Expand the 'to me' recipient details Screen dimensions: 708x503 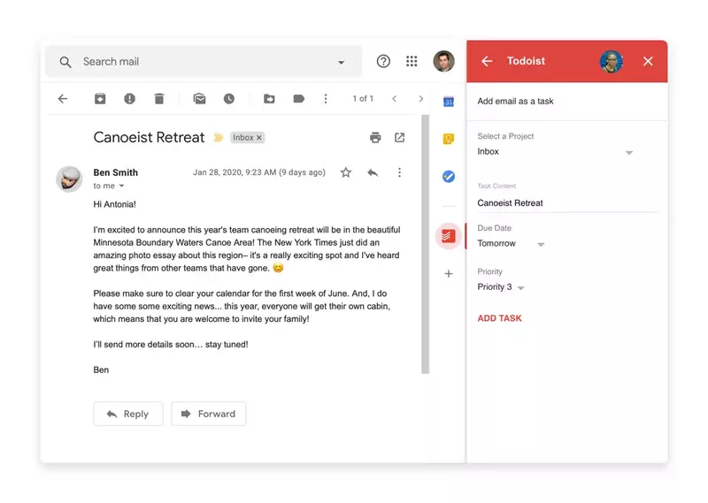[121, 186]
